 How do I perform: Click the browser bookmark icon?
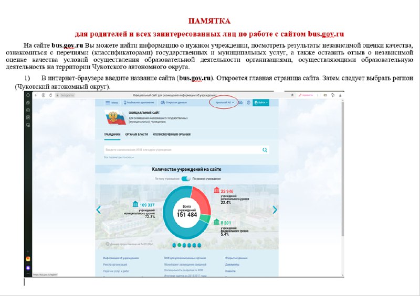coord(292,95)
